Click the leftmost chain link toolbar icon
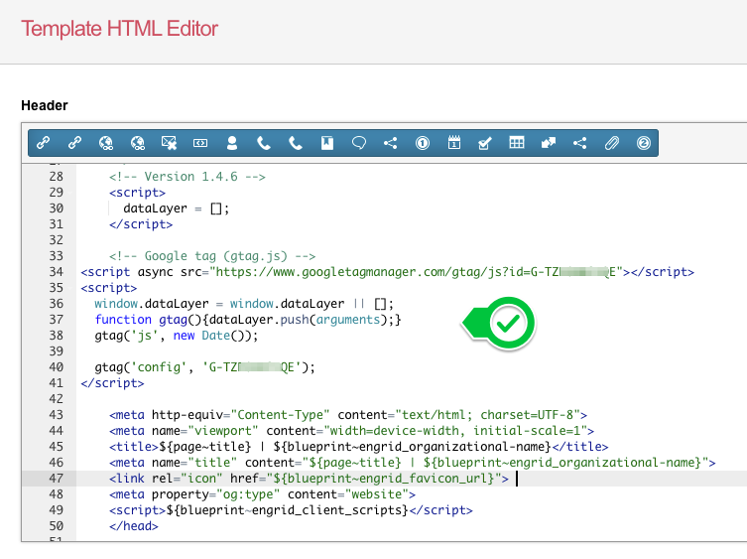This screenshot has height=559, width=747. 43,143
